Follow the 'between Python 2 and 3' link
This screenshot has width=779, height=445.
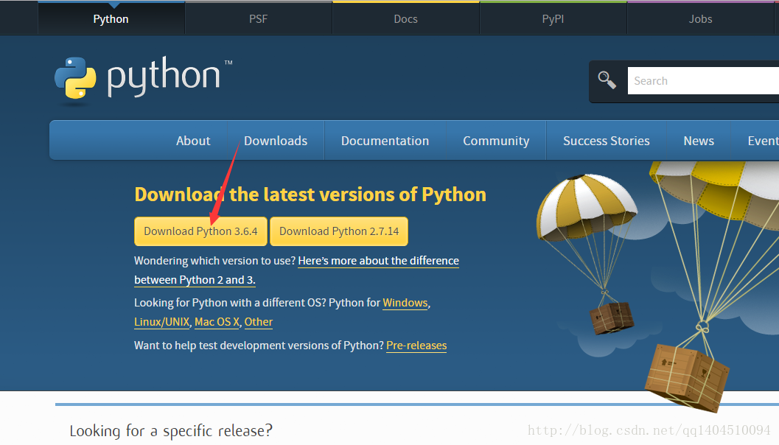point(195,280)
